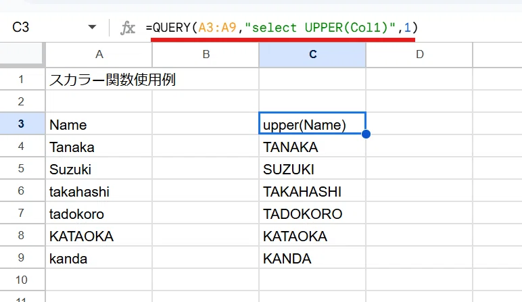Select row 5 header
This screenshot has height=302, width=522.
22,168
